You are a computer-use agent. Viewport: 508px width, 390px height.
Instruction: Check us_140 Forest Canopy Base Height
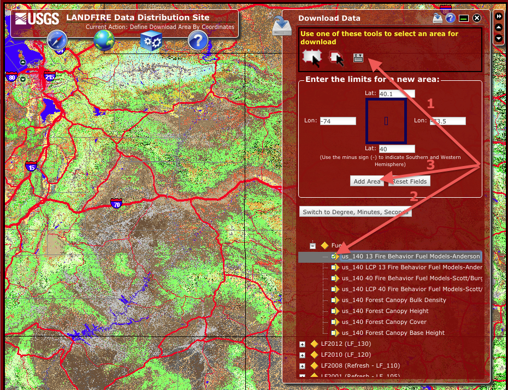(333, 333)
